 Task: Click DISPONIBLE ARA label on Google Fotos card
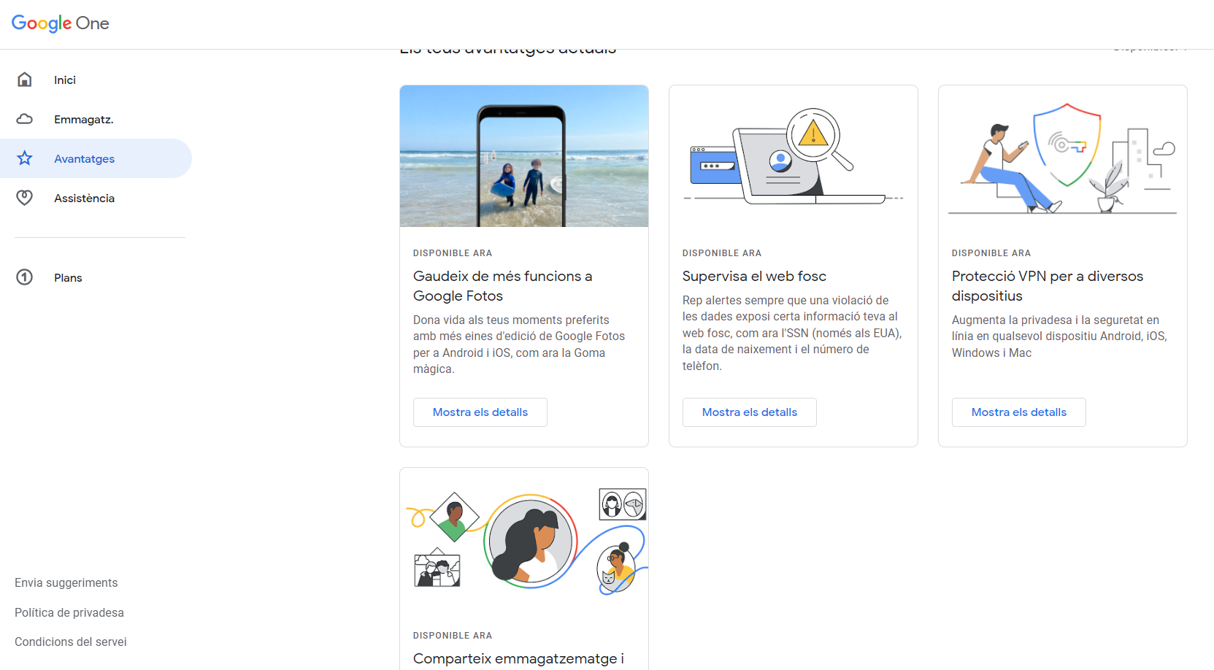(x=453, y=253)
